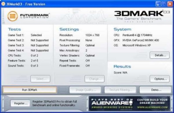Click CPU text 'Pentium 4 @ 1704MHz'
Viewport: 174px width, 113px height.
(137, 35)
